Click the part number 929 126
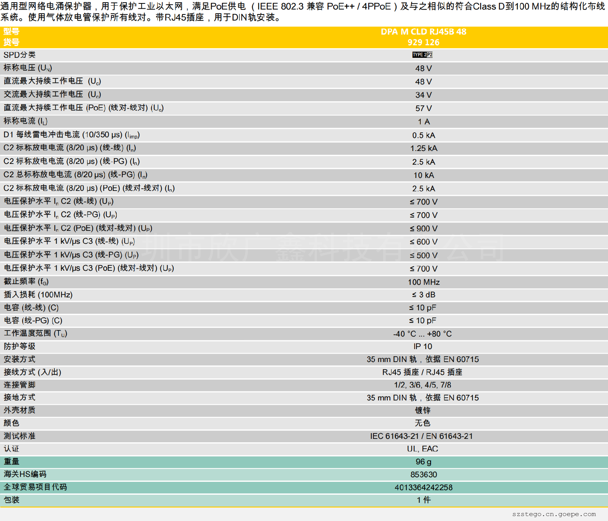This screenshot has height=521, width=608. [423, 43]
